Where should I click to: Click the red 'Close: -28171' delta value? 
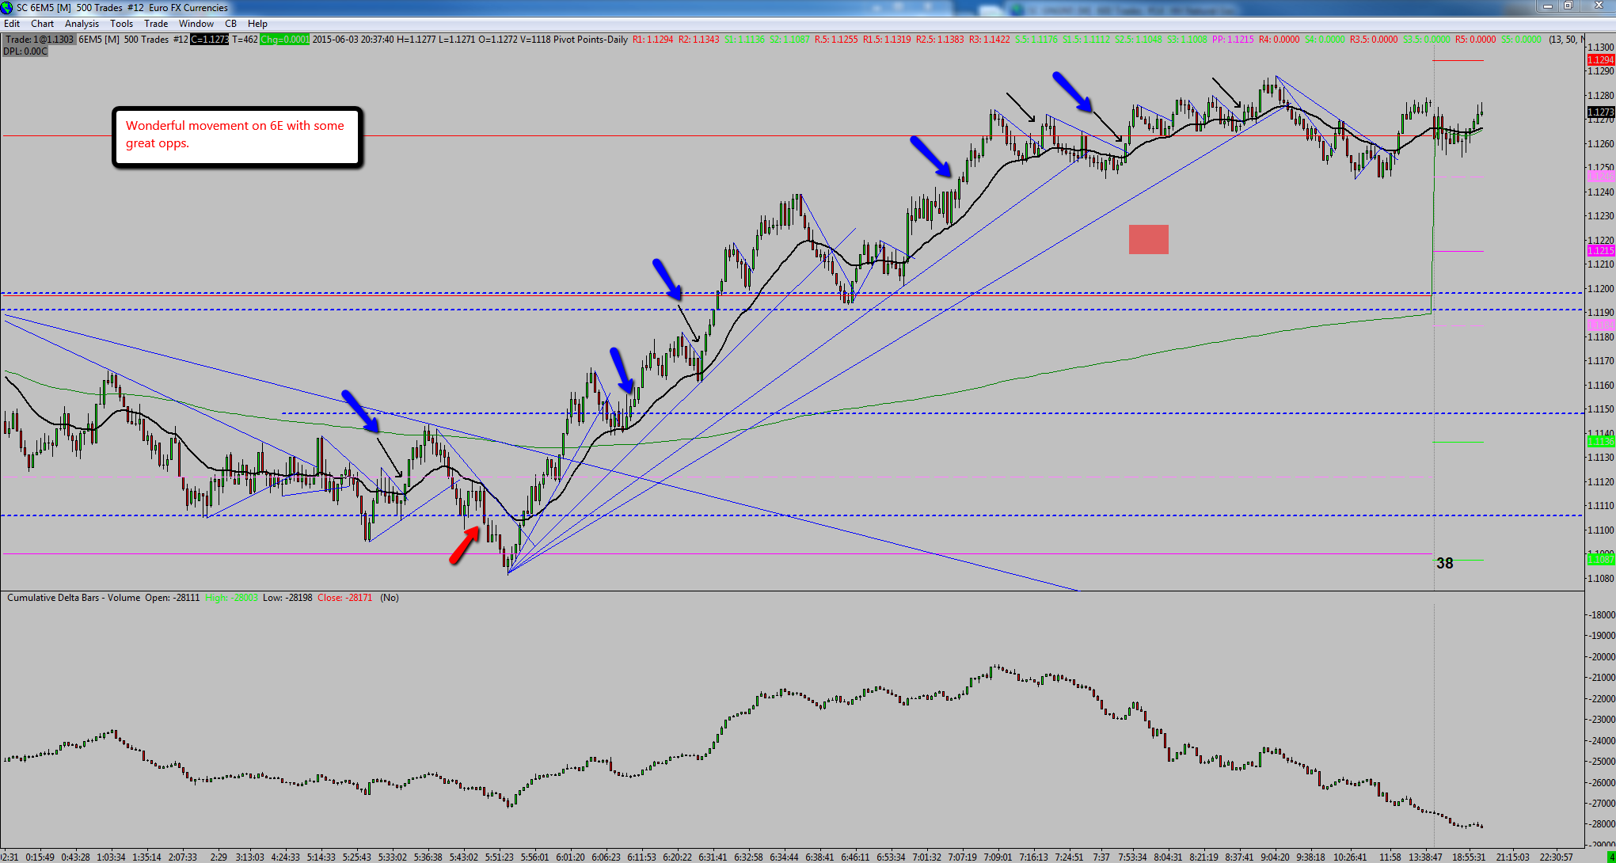[x=344, y=598]
